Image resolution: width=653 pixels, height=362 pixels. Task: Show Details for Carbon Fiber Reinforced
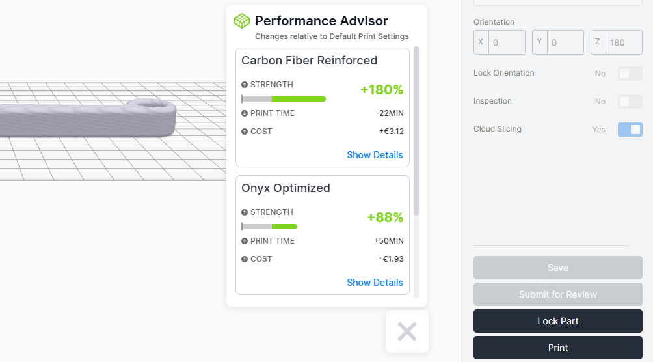pos(375,155)
